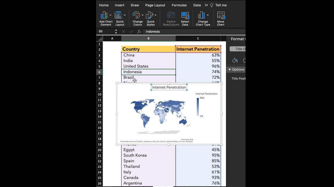The height and width of the screenshot is (187, 334).
Task: Select column C header
Action: pyautogui.click(x=198, y=38)
